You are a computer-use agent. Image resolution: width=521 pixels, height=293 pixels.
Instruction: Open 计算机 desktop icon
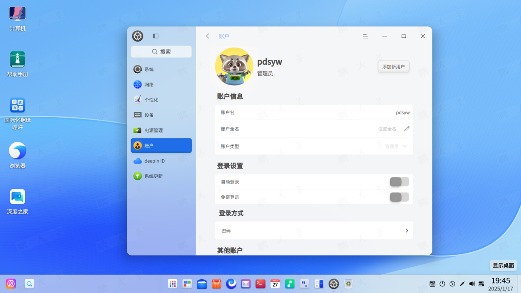click(17, 19)
